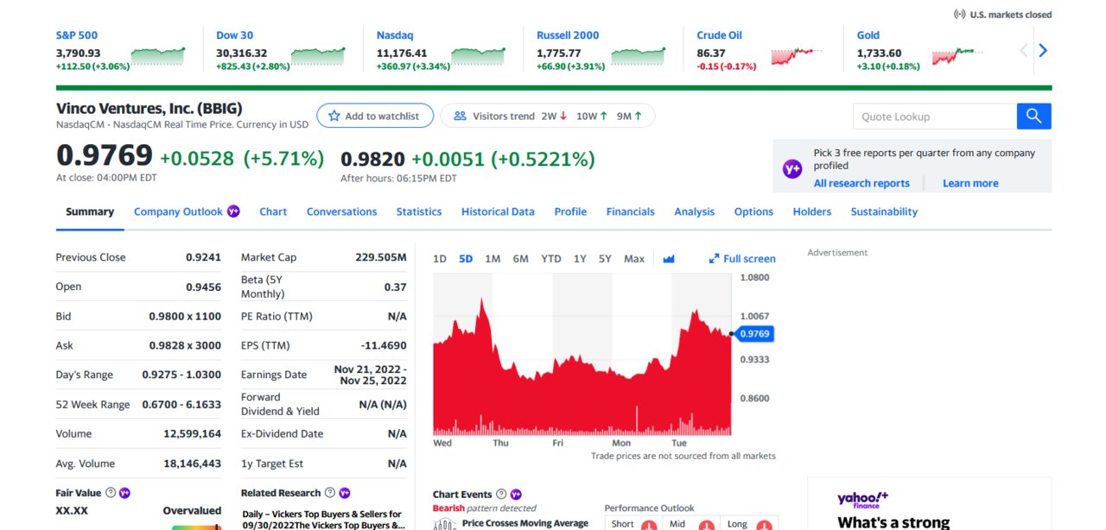Image resolution: width=1106 pixels, height=530 pixels.
Task: Select the 1Y chart range
Action: pos(580,259)
